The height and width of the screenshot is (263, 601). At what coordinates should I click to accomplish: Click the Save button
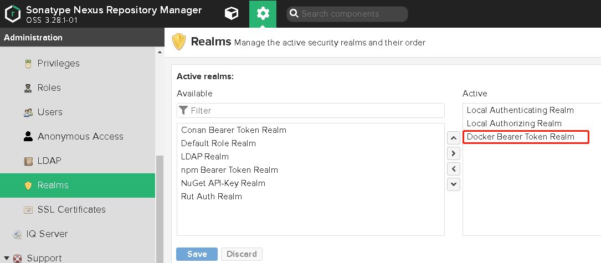point(197,254)
